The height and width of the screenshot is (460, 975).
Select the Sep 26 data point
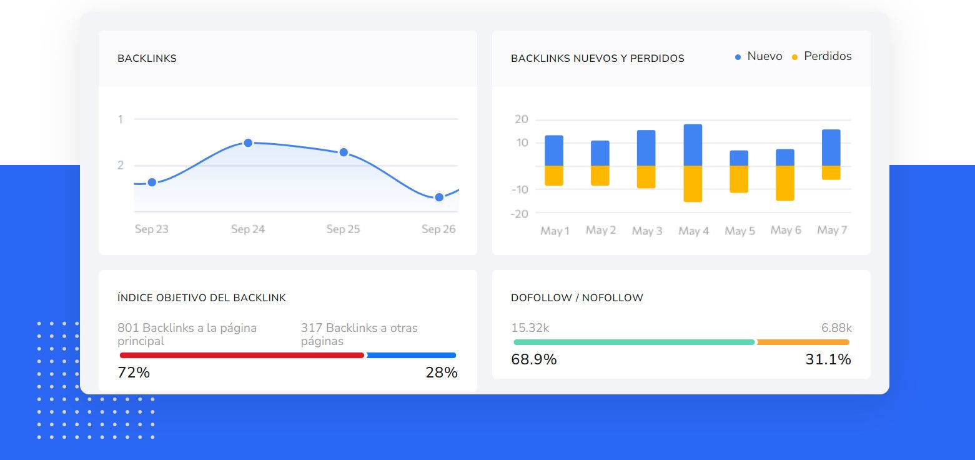coord(439,197)
